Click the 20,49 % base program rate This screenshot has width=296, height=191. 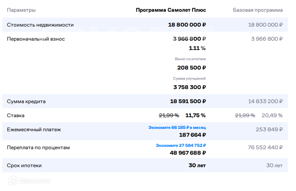(x=272, y=115)
